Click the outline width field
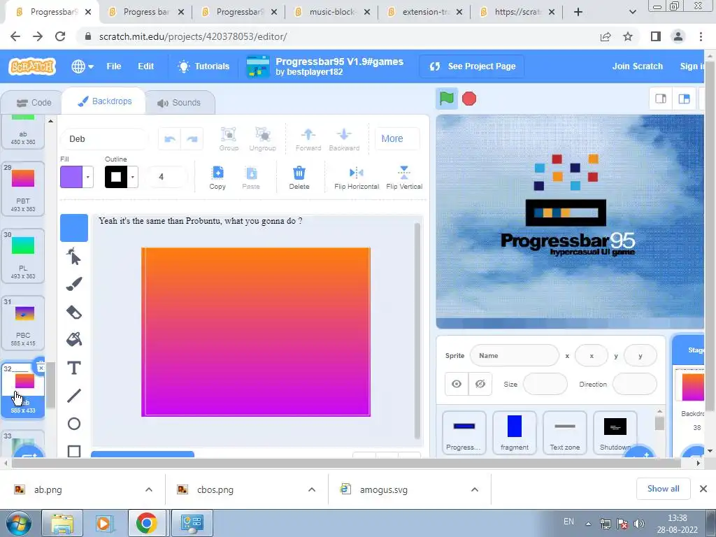The width and height of the screenshot is (716, 537). [x=166, y=177]
